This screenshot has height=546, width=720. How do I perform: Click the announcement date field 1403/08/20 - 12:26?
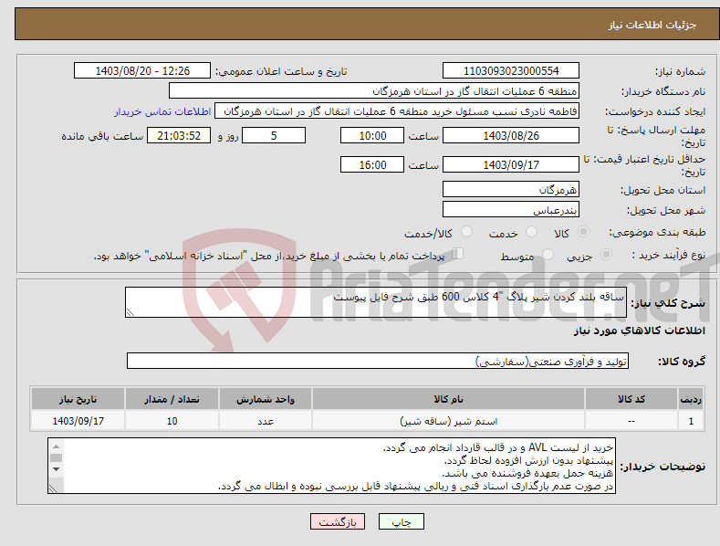[x=142, y=71]
